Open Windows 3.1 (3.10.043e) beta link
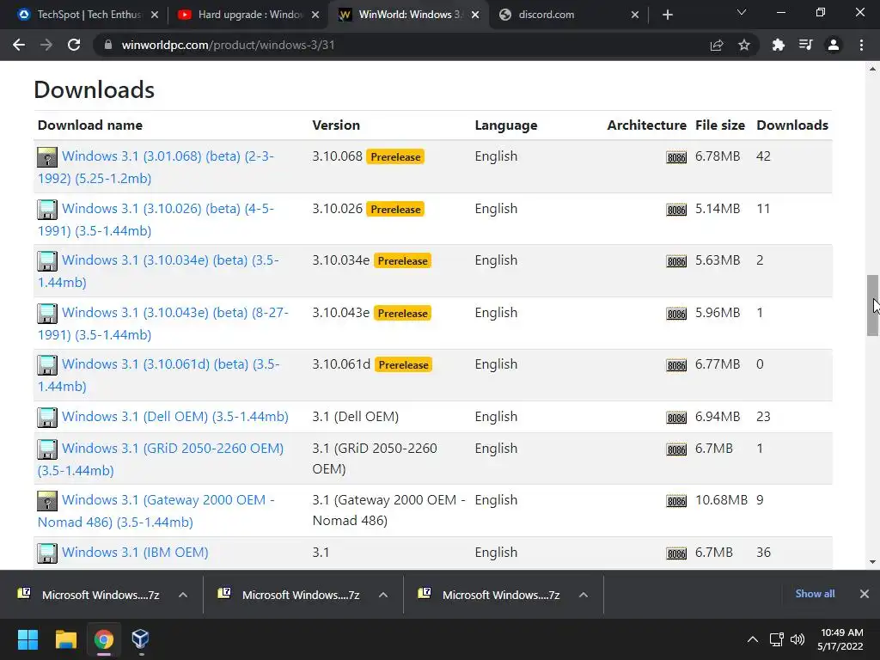The height and width of the screenshot is (660, 880). 162,323
